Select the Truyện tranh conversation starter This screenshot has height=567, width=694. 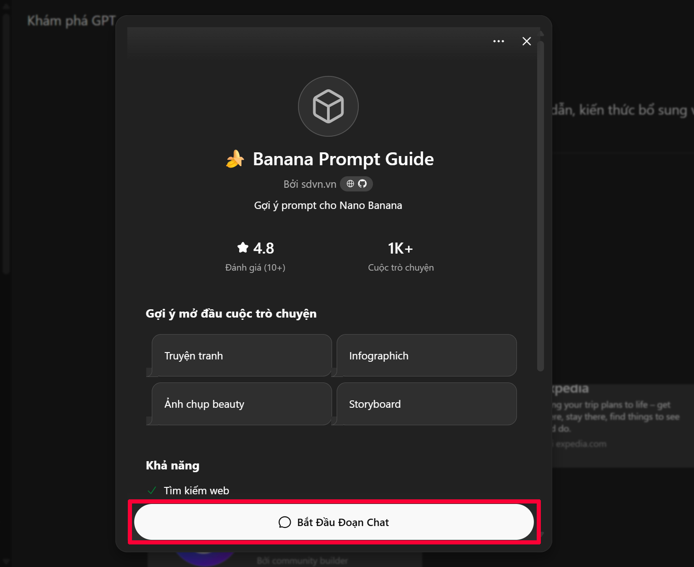tap(241, 356)
